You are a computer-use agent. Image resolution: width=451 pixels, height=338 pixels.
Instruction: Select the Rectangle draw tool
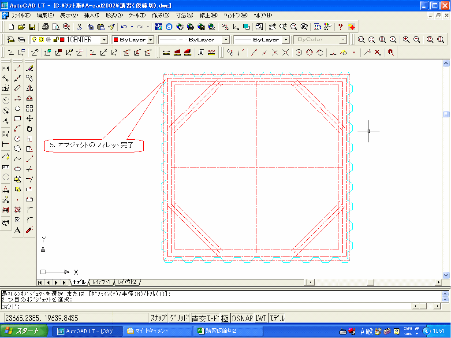(x=18, y=119)
